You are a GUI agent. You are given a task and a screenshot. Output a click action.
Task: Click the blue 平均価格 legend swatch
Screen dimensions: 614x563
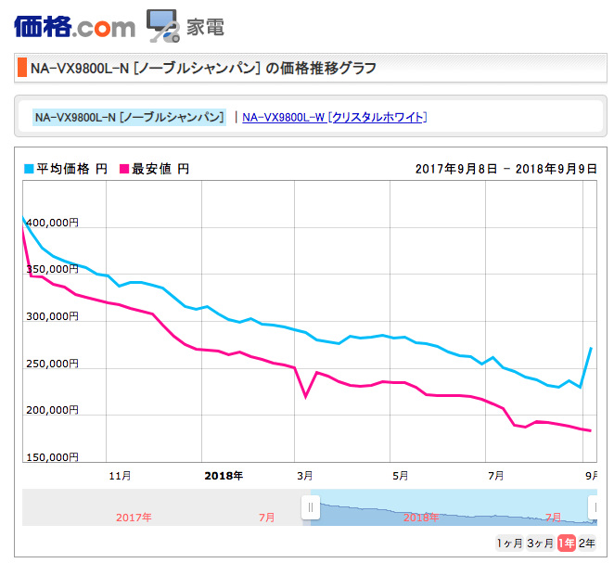click(x=29, y=169)
